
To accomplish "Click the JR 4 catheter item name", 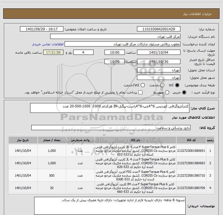I will tap(136, 151).
